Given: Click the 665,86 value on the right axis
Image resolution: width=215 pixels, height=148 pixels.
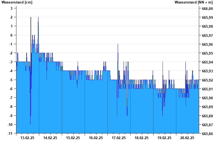Looking at the screenshot, I should [207, 134].
